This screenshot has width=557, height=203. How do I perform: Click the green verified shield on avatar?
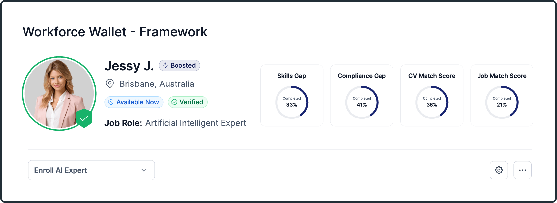(84, 118)
